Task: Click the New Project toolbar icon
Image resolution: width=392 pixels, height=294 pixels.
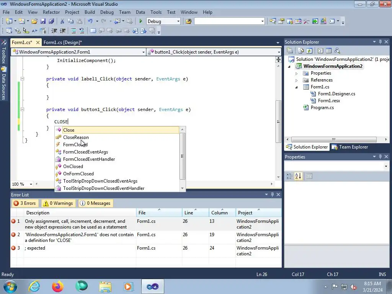Action: (9, 21)
